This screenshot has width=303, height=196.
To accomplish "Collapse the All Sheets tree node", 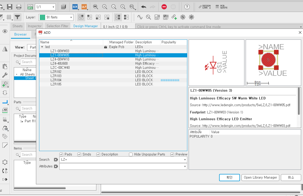I will pyautogui.click(x=17, y=74).
